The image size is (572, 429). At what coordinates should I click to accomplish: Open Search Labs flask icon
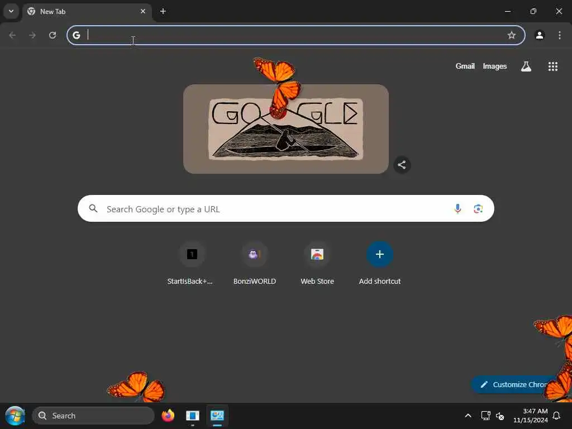pyautogui.click(x=526, y=66)
